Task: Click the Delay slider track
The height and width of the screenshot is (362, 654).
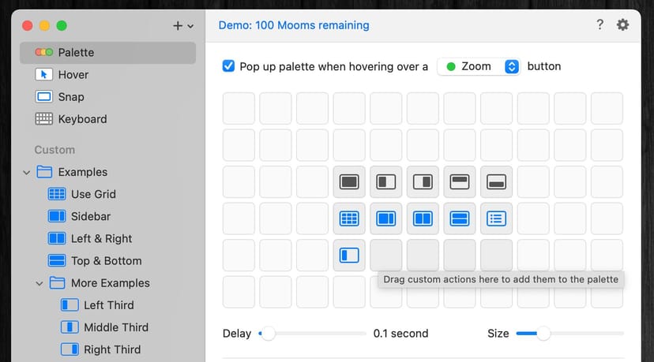Action: click(x=316, y=334)
